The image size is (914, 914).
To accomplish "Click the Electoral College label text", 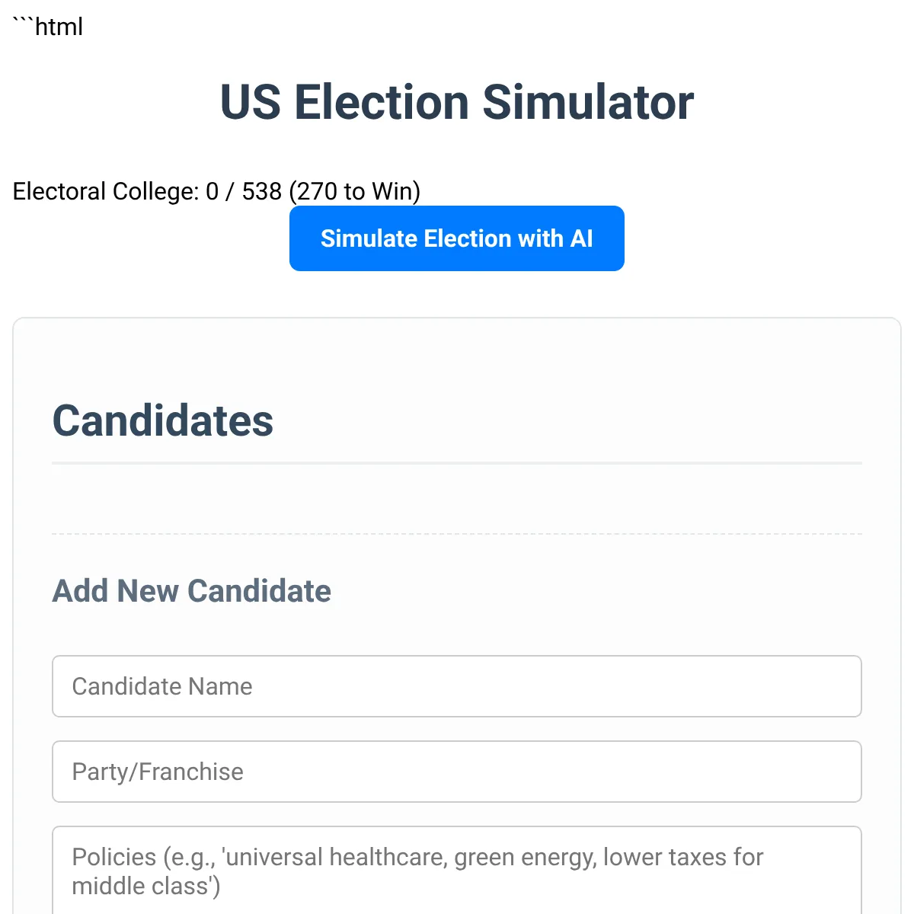I will (x=106, y=191).
